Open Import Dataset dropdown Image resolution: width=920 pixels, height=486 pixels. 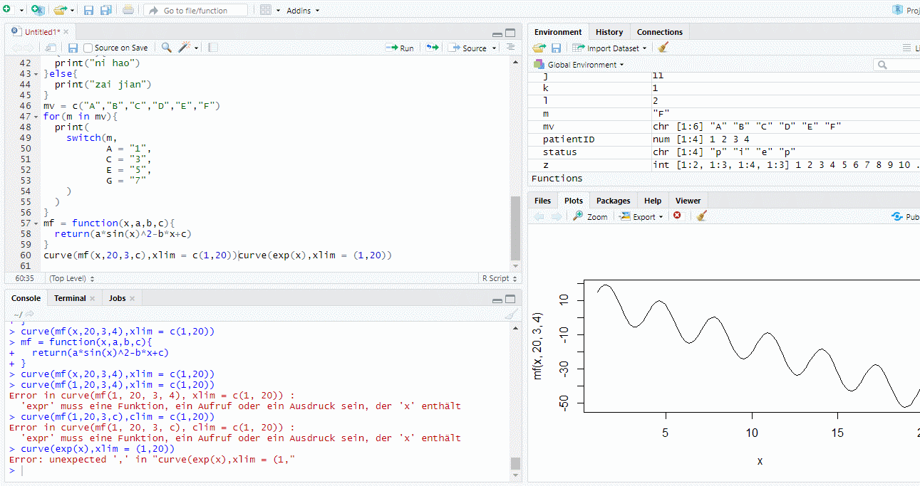click(609, 48)
